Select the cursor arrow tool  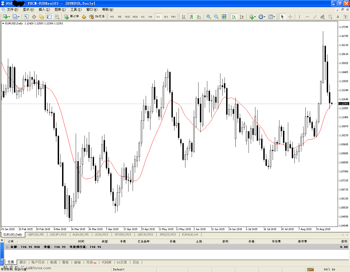pos(282,17)
